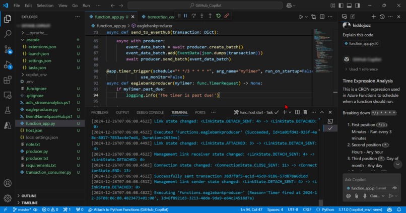The width and height of the screenshot is (406, 213).
Task: Open Copilot status icon in status bar
Action: click(390, 209)
